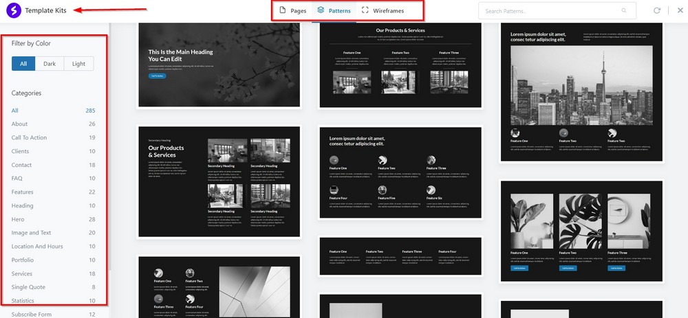
Task: Select the six-feature icon grid pattern
Action: click(x=400, y=172)
